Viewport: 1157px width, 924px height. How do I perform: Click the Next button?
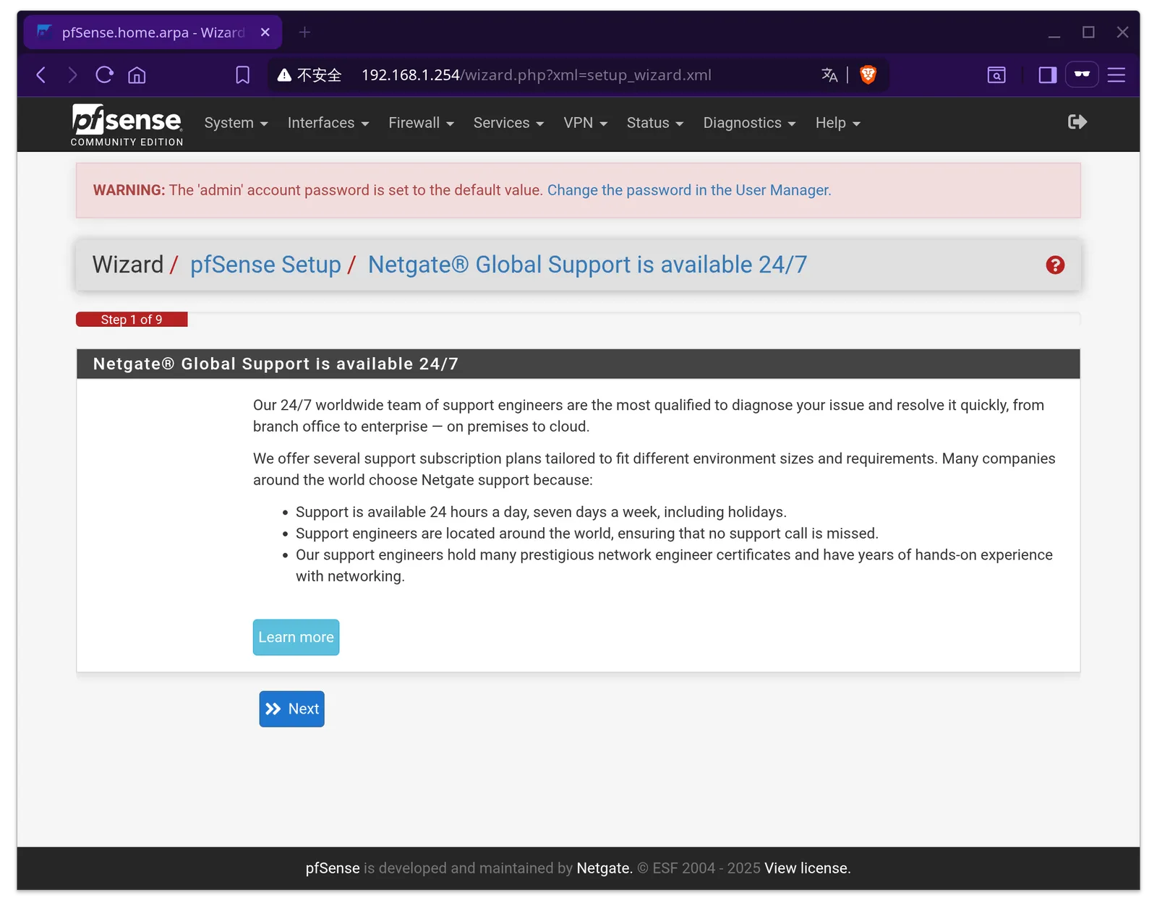click(292, 709)
